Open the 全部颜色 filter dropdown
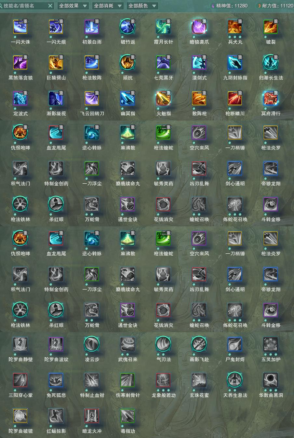This screenshot has height=438, width=294. pyautogui.click(x=142, y=6)
